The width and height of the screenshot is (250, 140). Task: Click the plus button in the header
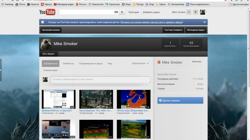[x=195, y=12]
